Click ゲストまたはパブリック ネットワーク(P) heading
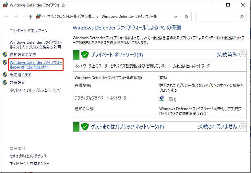The height and width of the screenshot is (173, 251). click(127, 127)
